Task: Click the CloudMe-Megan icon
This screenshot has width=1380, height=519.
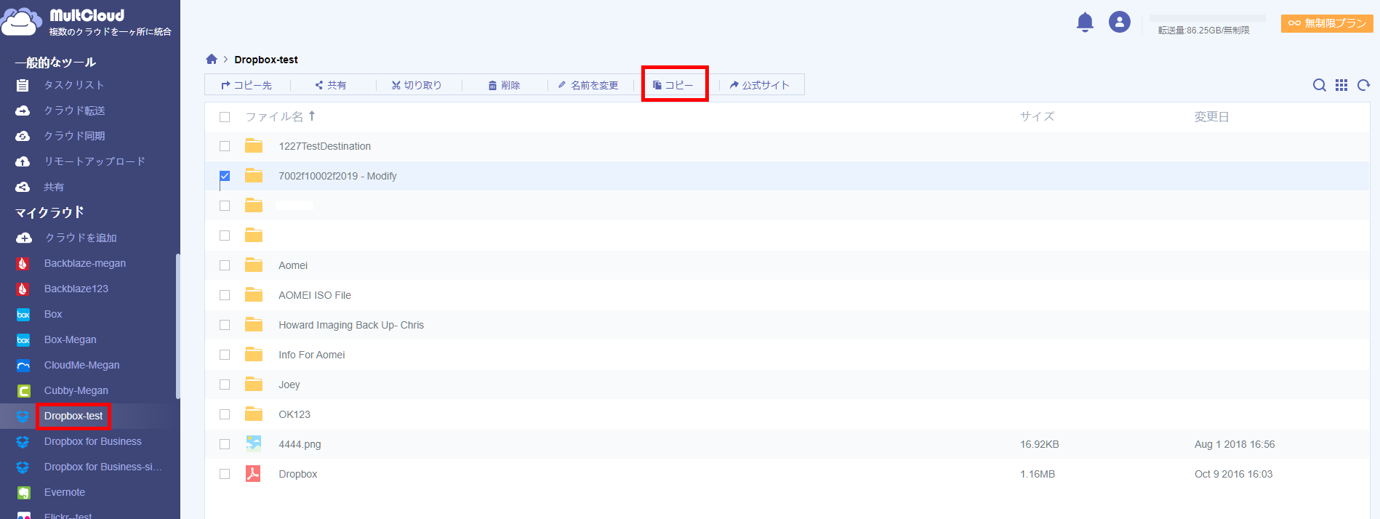Action: (x=23, y=365)
